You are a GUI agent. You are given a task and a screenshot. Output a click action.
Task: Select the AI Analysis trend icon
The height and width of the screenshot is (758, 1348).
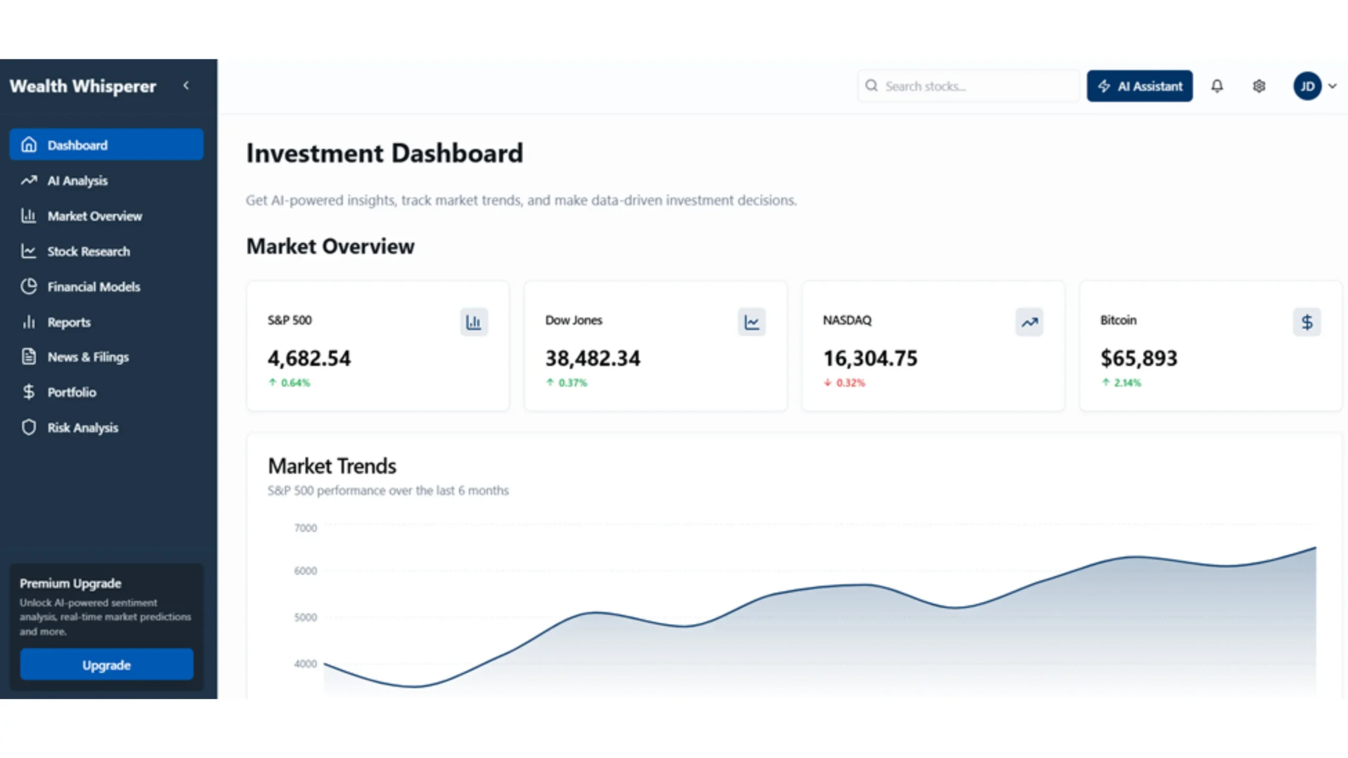click(28, 181)
